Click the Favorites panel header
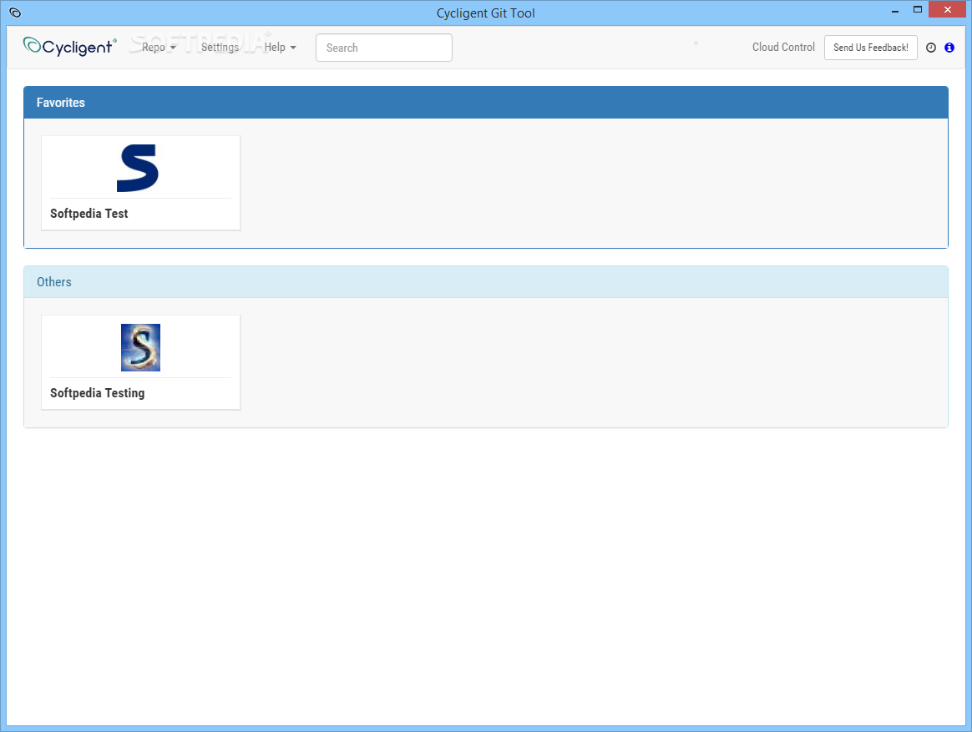Screen dimensions: 972x732 [486, 103]
